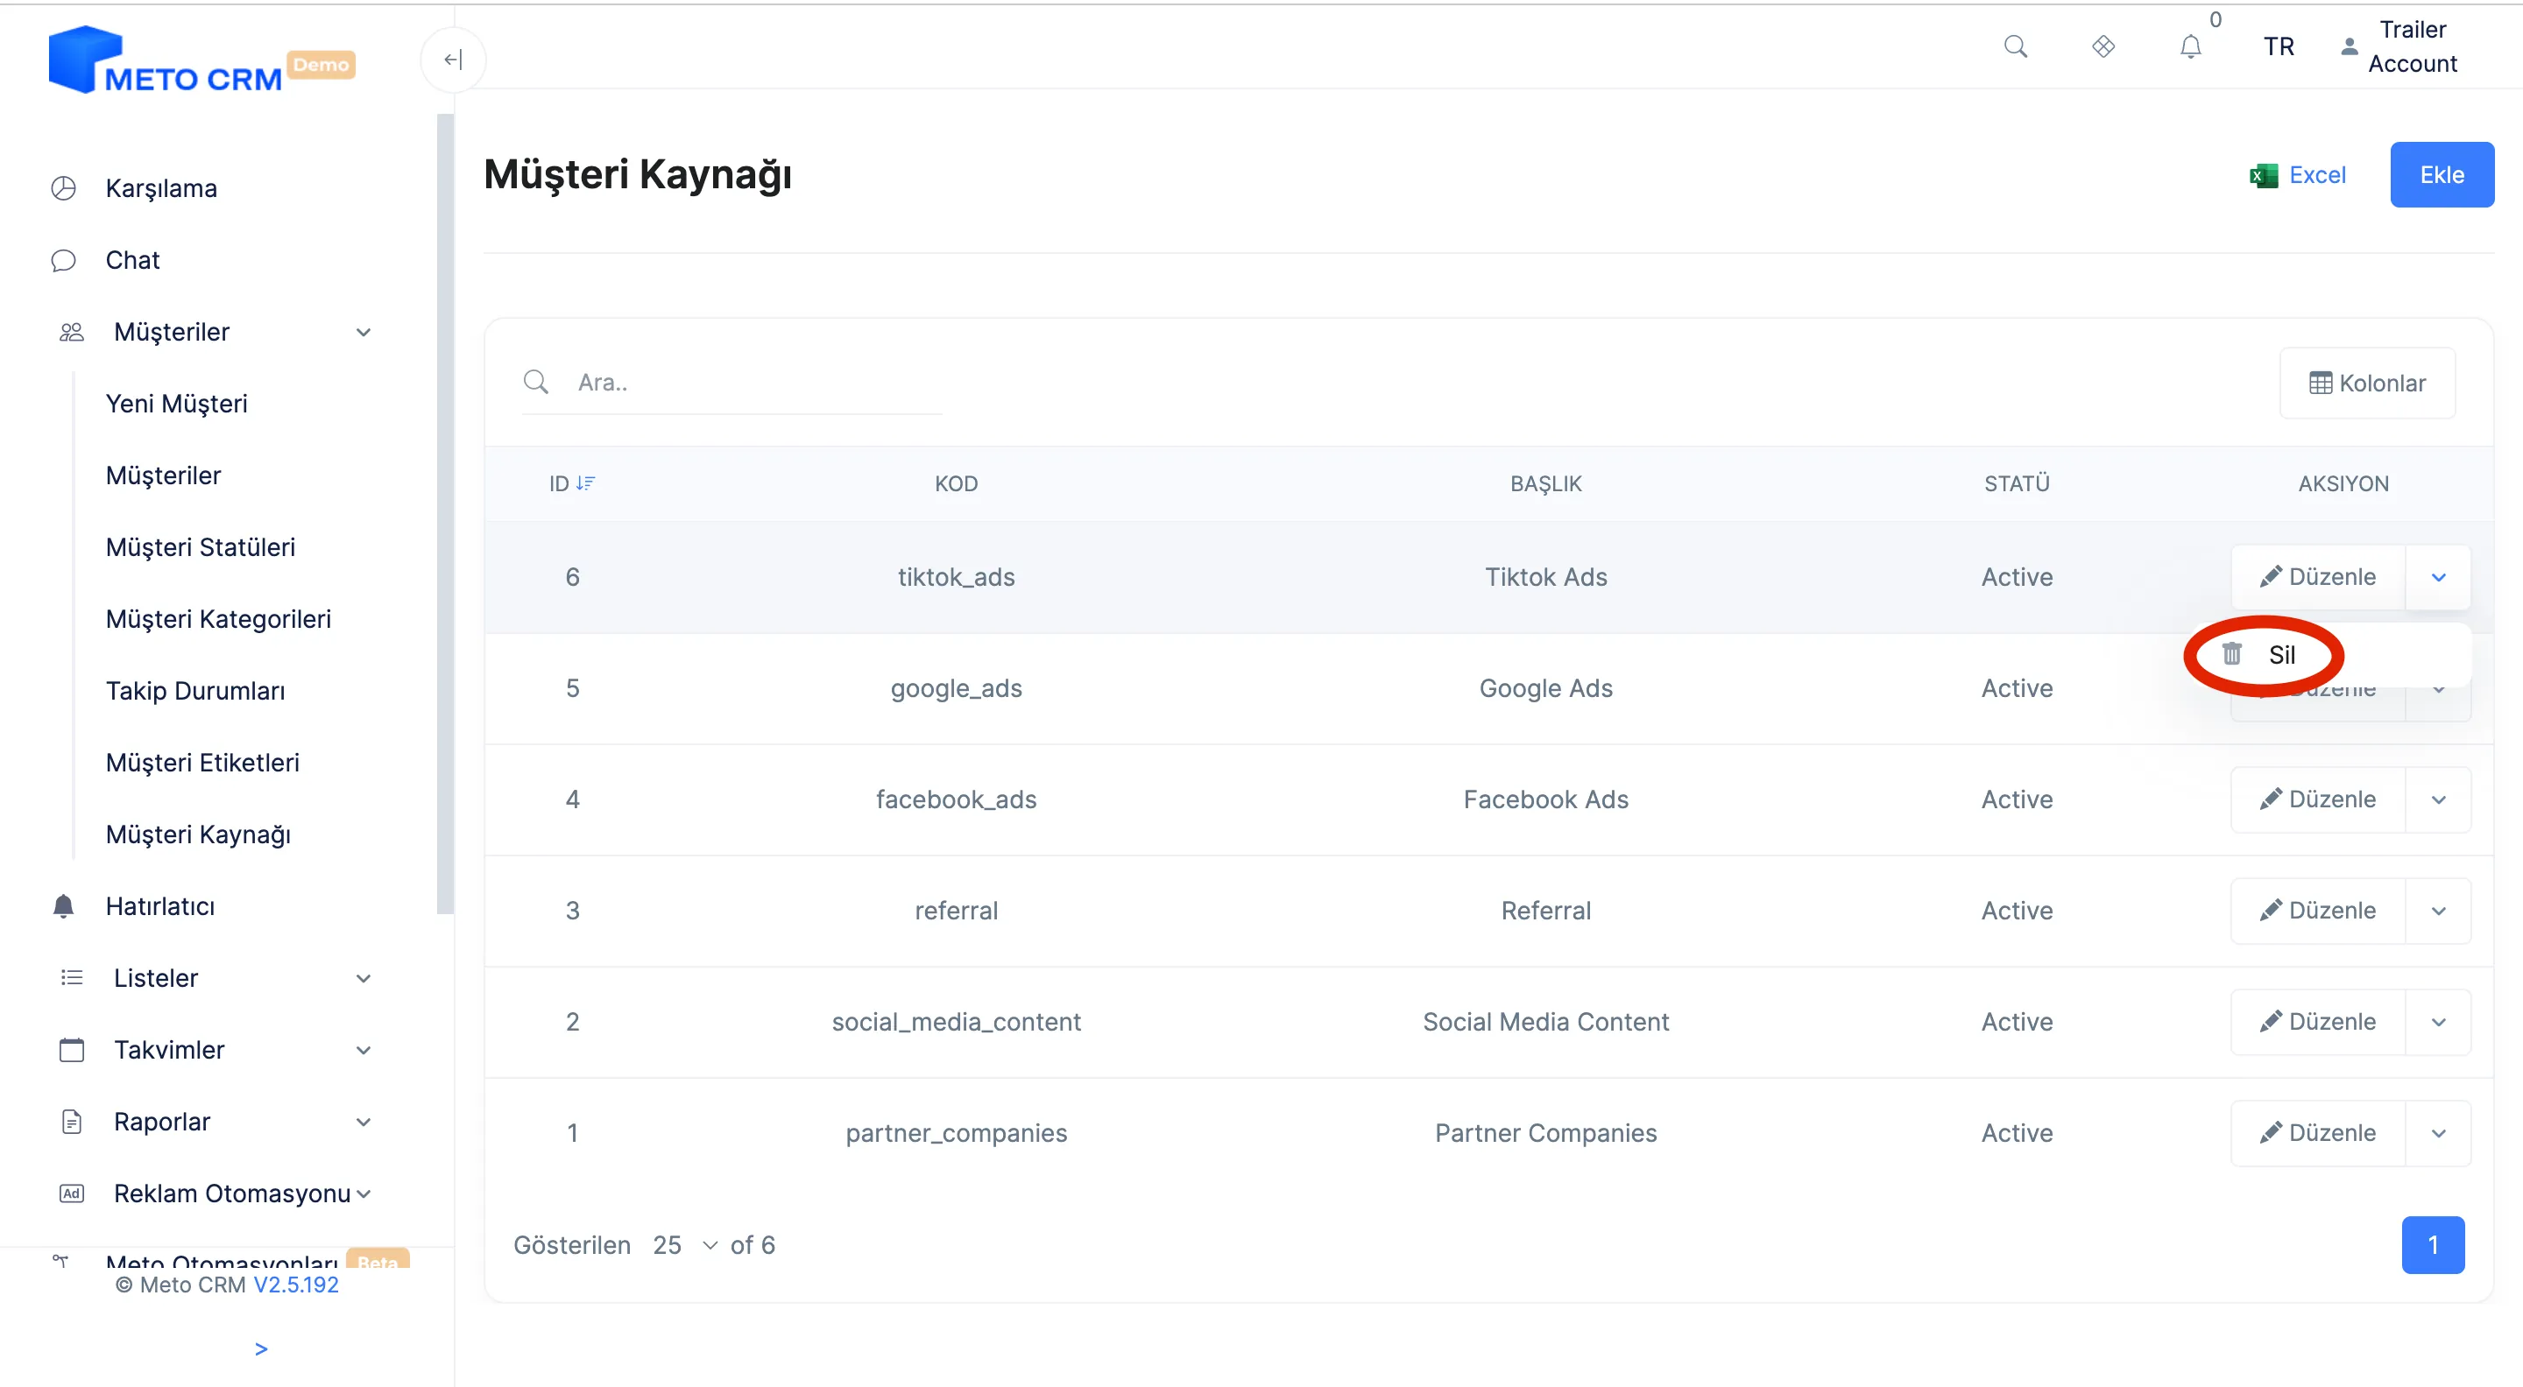Click the sidebar footer right arrow

coord(260,1350)
